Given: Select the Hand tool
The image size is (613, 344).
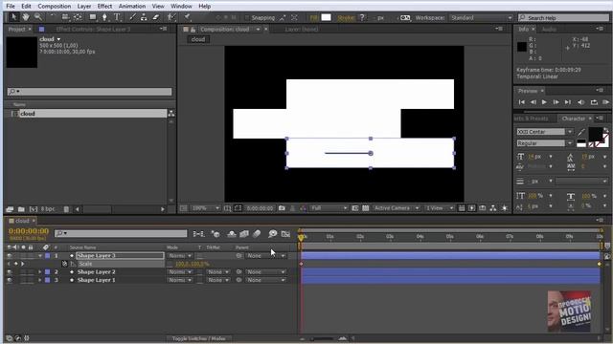Looking at the screenshot, I should click(26, 17).
